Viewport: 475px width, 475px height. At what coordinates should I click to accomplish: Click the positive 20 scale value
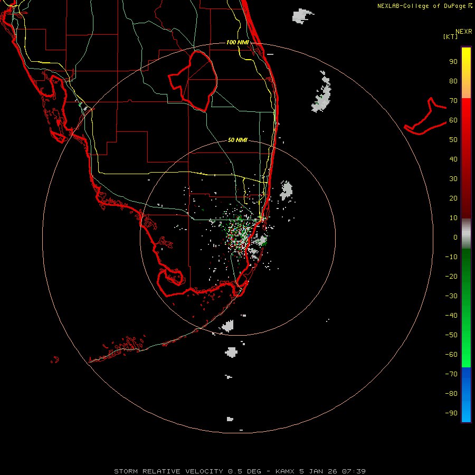[x=453, y=198]
